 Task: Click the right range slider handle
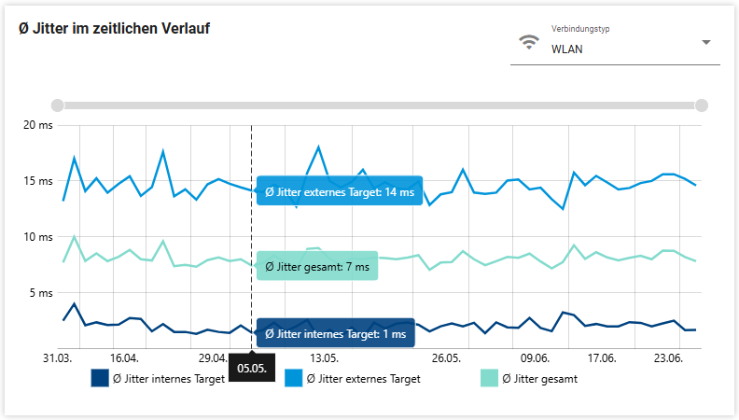702,105
